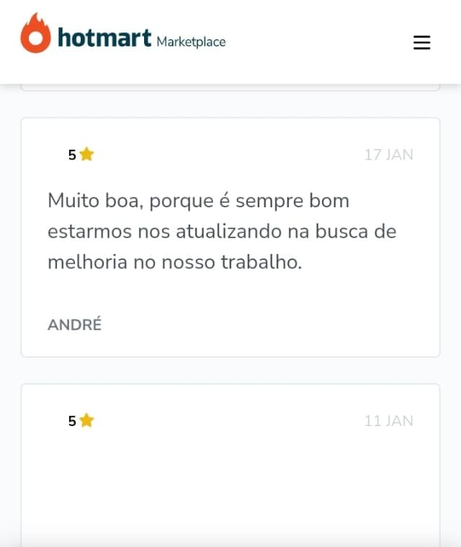Click review line melhoria no nosso trabalho
The height and width of the screenshot is (547, 461).
[174, 262]
